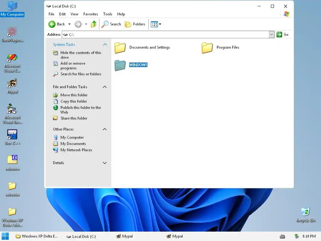Open the Views dropdown arrow
This screenshot has height=241, width=321.
(160, 24)
